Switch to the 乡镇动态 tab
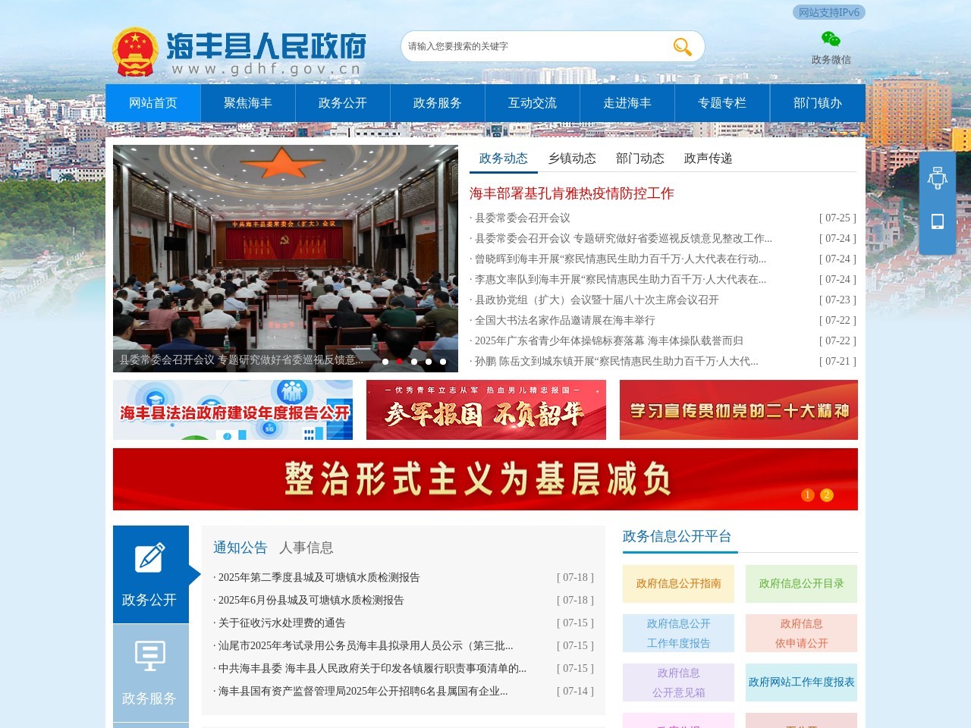Screen dimensions: 971x728 [x=573, y=158]
